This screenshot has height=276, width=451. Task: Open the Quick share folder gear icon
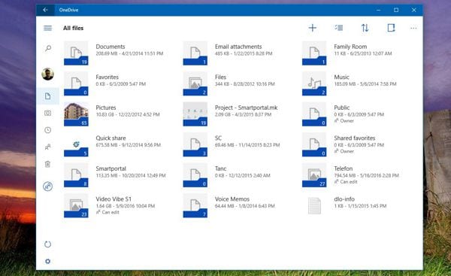coord(76,144)
